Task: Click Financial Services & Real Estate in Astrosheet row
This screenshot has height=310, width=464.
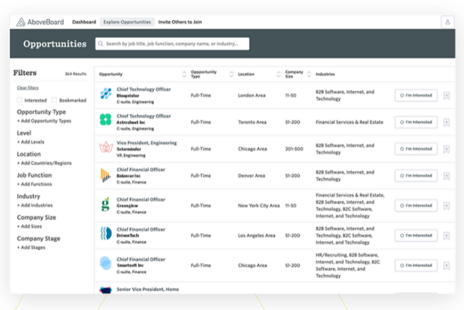Action: point(349,122)
